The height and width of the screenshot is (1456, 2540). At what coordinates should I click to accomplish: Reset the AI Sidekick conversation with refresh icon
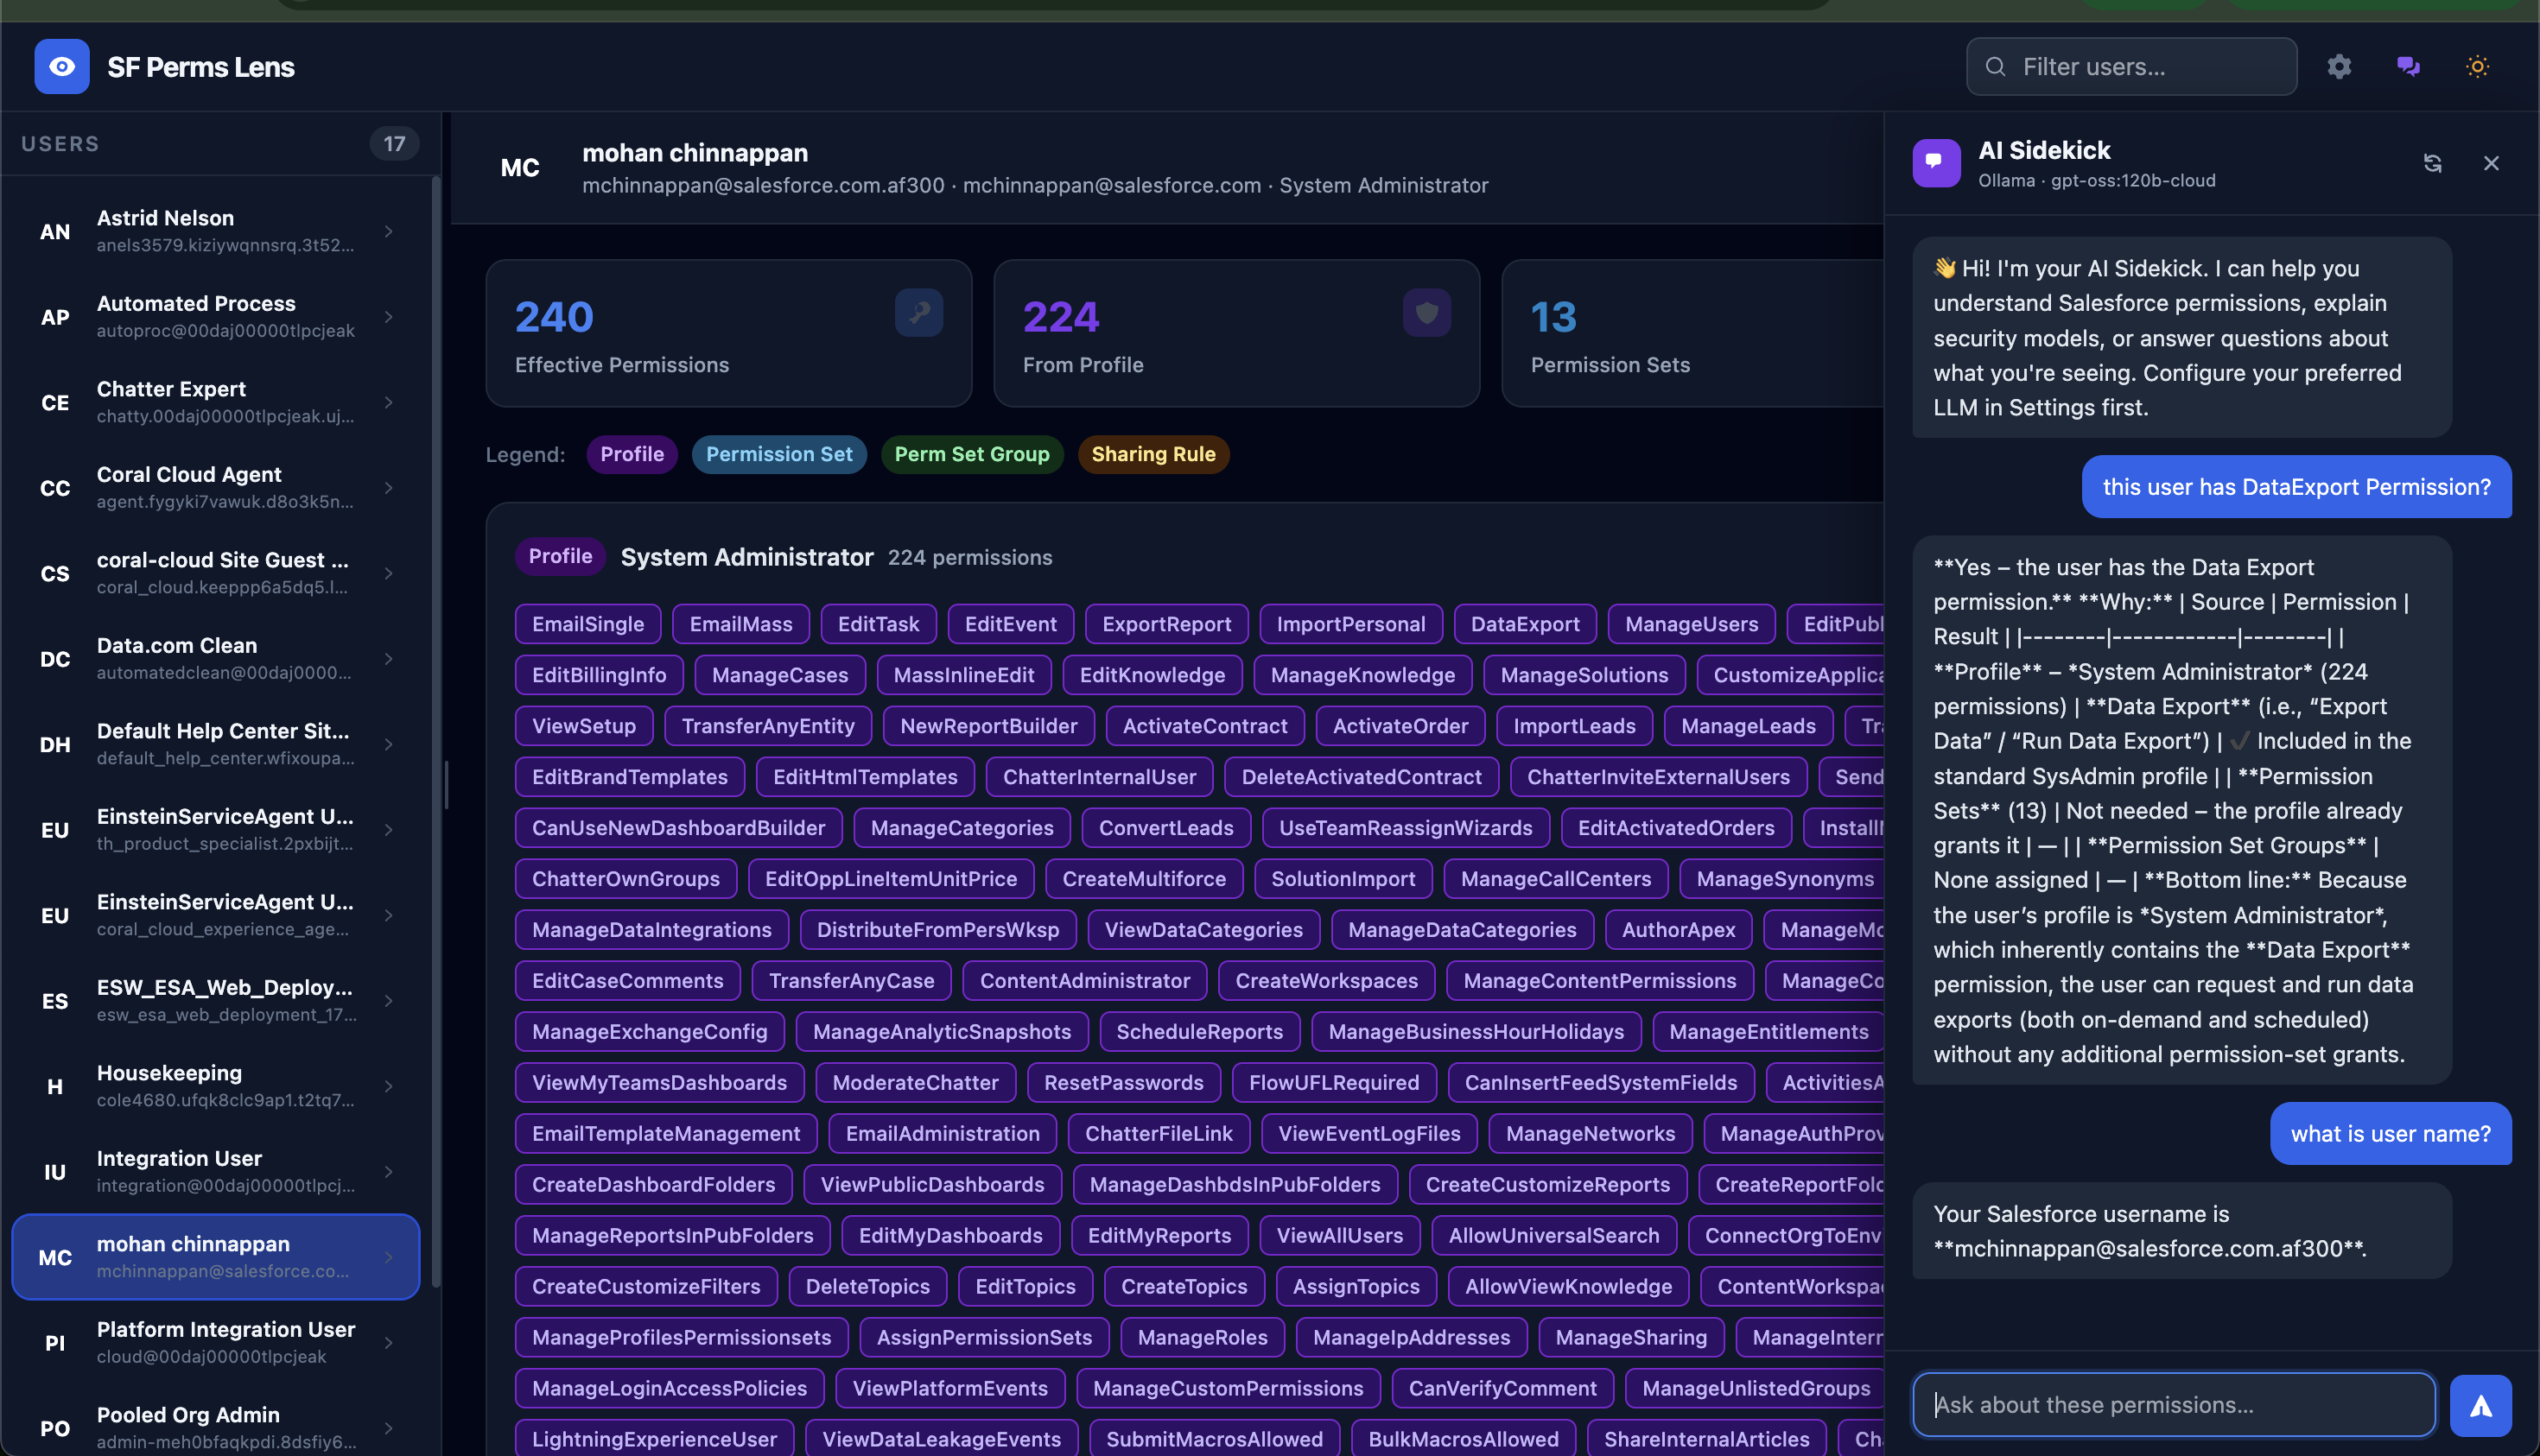[x=2432, y=163]
